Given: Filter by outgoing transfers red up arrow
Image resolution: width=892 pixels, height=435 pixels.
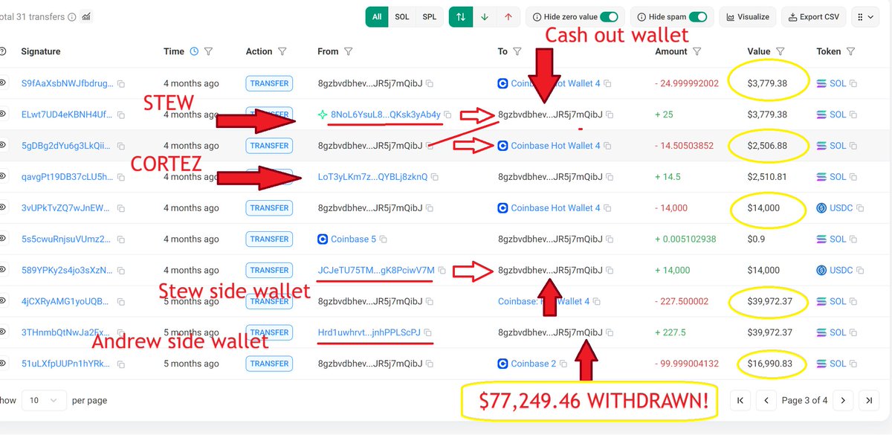Looking at the screenshot, I should pos(508,16).
